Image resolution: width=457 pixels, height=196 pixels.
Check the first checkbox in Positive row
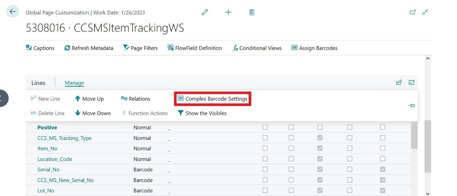[x=265, y=127]
